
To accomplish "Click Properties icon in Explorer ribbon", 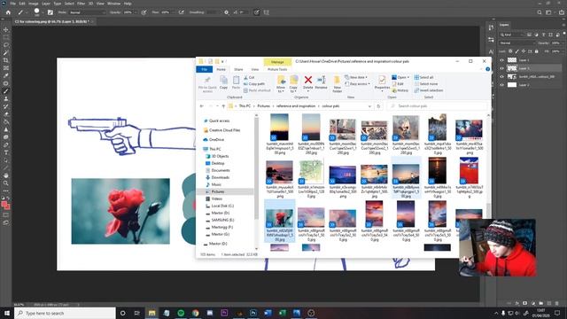I will pyautogui.click(x=382, y=80).
